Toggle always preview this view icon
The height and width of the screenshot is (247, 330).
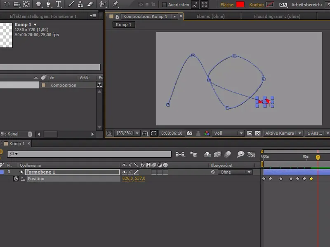(109, 133)
